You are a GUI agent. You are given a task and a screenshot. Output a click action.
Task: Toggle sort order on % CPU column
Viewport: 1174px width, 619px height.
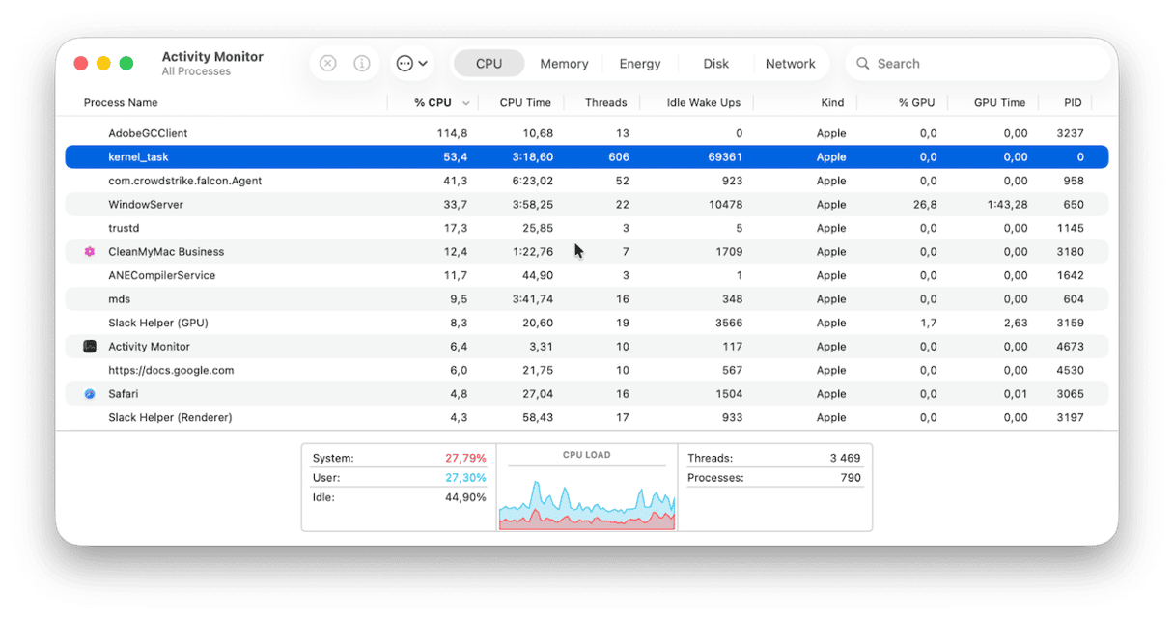433,103
